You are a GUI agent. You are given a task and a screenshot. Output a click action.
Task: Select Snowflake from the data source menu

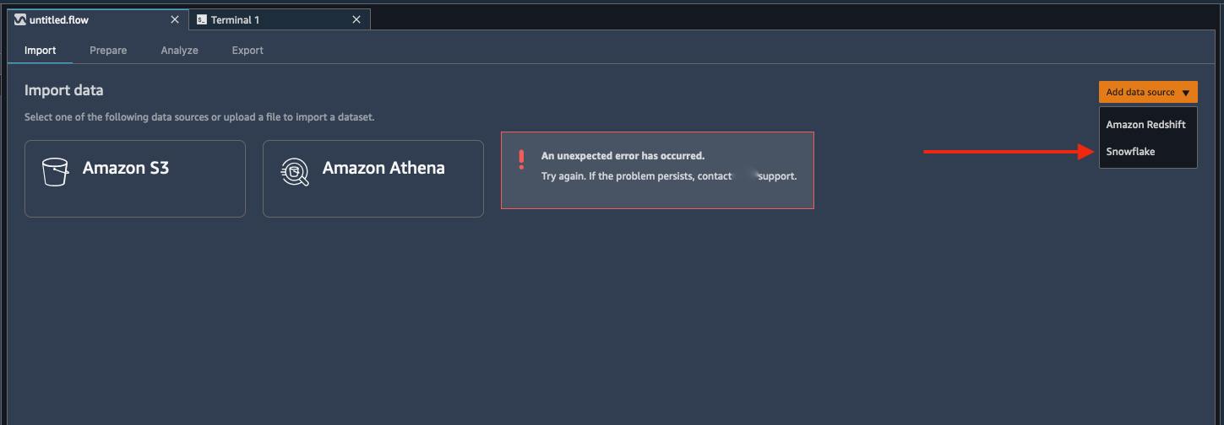pyautogui.click(x=1130, y=152)
